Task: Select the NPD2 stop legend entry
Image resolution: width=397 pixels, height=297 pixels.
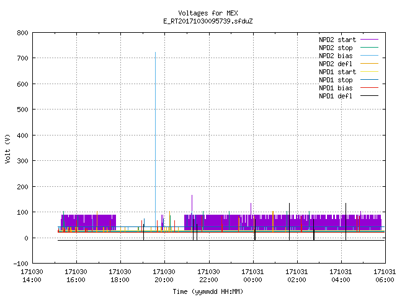Action: click(336, 48)
